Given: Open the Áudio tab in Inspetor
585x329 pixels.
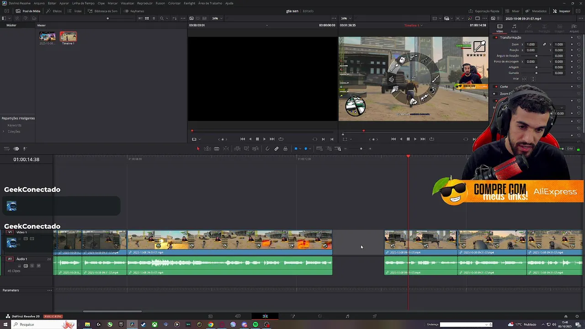Looking at the screenshot, I should click(514, 28).
